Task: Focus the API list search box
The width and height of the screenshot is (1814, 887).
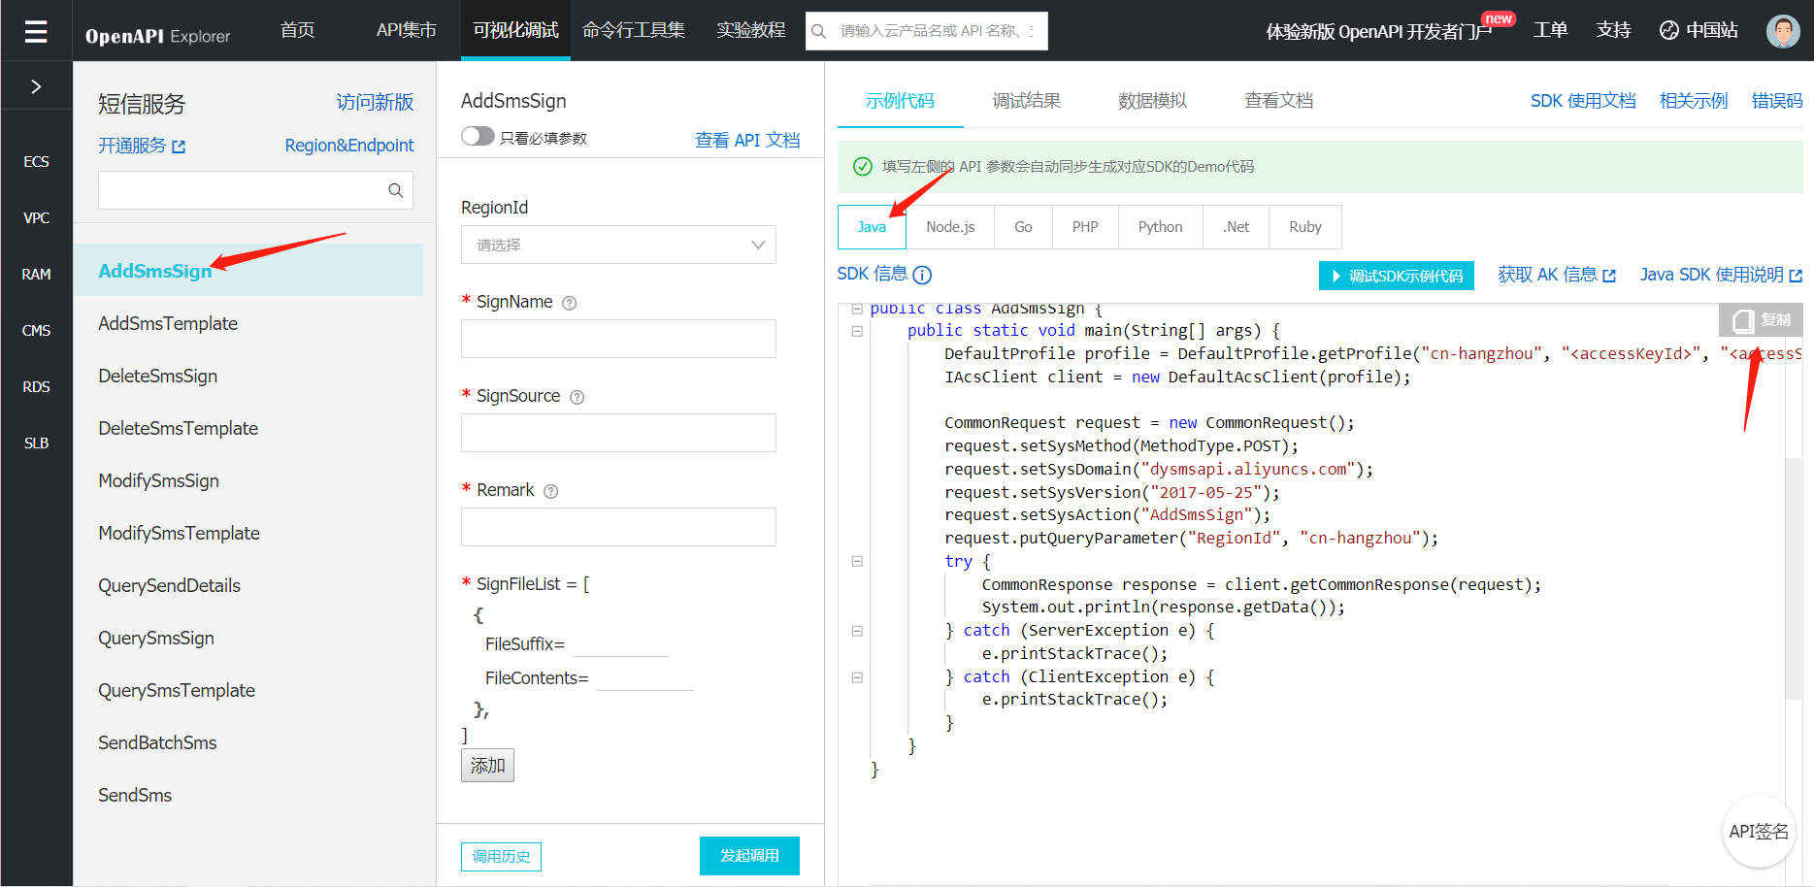Action: [x=255, y=190]
